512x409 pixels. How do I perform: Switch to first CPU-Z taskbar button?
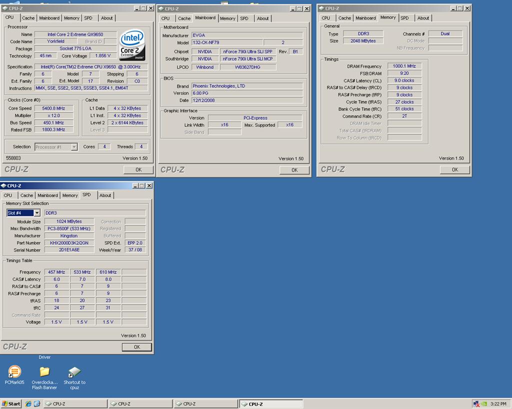(x=75, y=404)
